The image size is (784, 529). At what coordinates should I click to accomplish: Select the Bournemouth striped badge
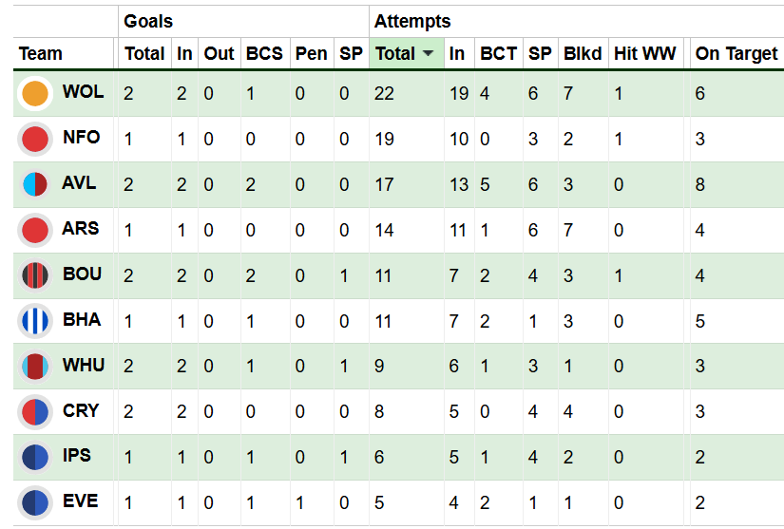(35, 275)
